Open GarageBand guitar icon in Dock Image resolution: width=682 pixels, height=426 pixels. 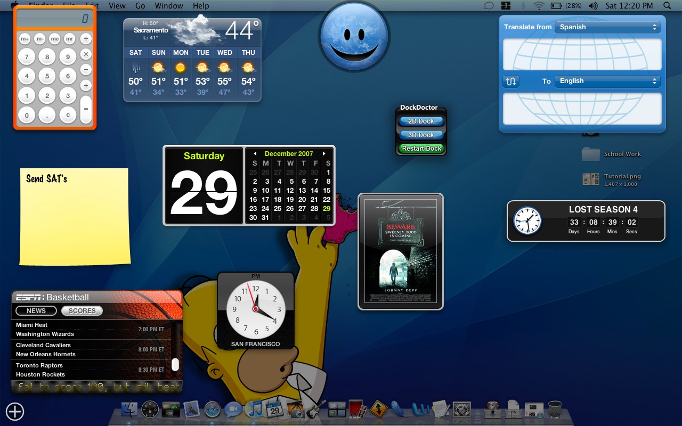click(316, 409)
